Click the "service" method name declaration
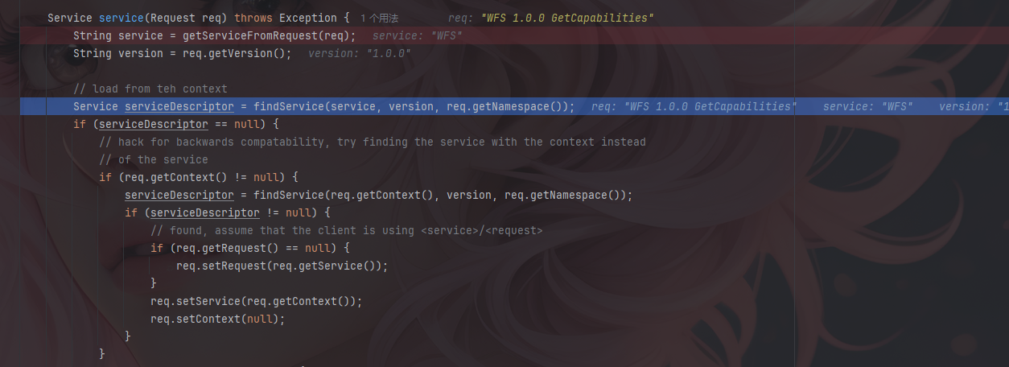The height and width of the screenshot is (367, 1009). (118, 18)
